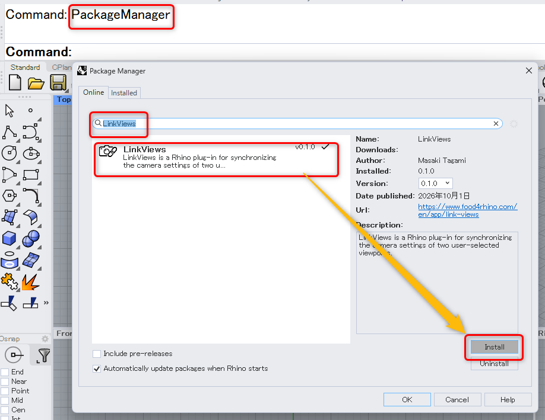
Task: Enable Point object snap
Action: click(5, 391)
